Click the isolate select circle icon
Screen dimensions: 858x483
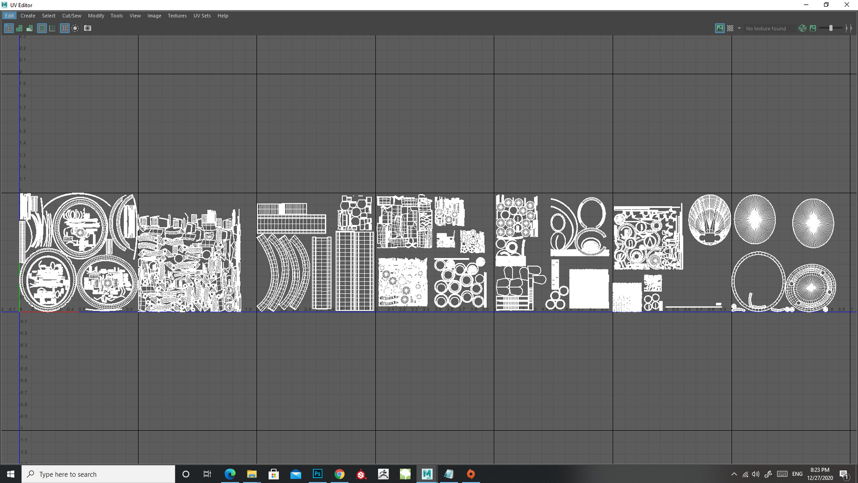(x=75, y=28)
